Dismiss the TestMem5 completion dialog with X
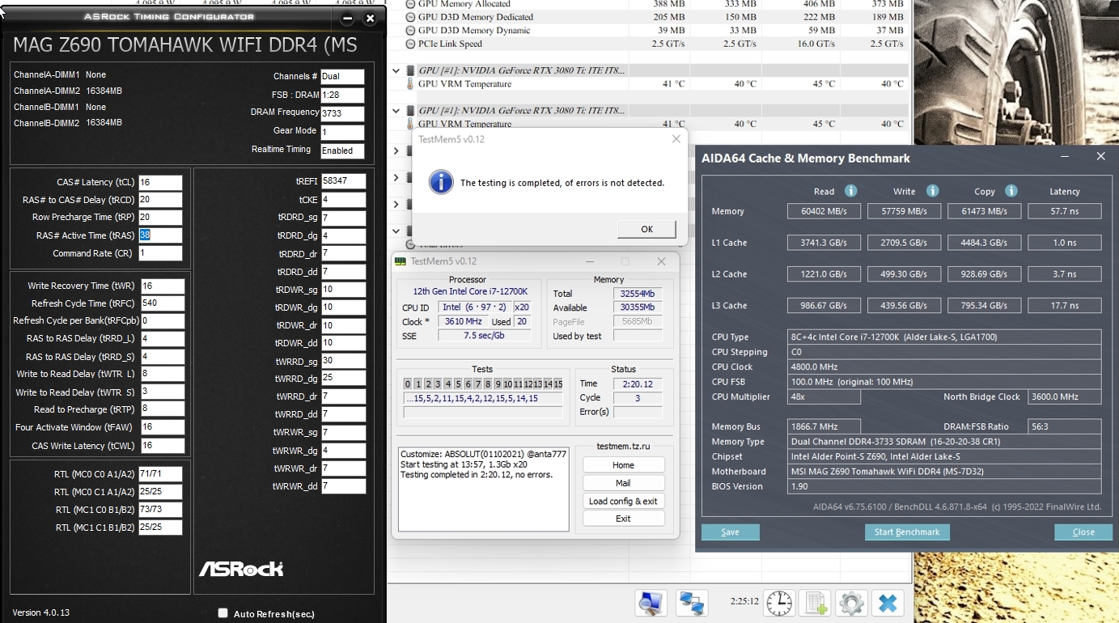 pyautogui.click(x=676, y=139)
